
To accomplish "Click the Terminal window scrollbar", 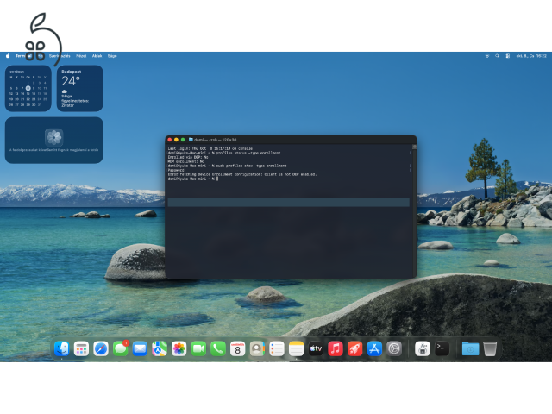I will 414,210.
